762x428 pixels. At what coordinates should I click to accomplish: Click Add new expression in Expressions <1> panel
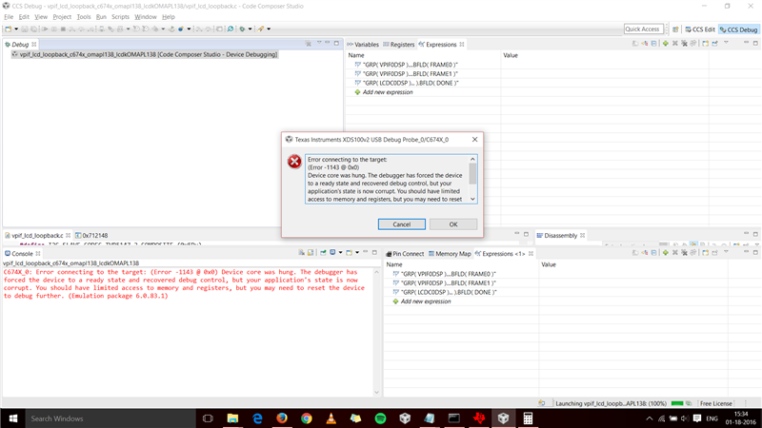pyautogui.click(x=425, y=302)
